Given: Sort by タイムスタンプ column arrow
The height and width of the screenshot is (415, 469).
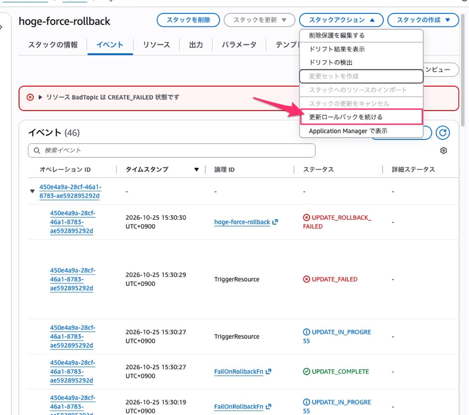Looking at the screenshot, I should pyautogui.click(x=196, y=169).
